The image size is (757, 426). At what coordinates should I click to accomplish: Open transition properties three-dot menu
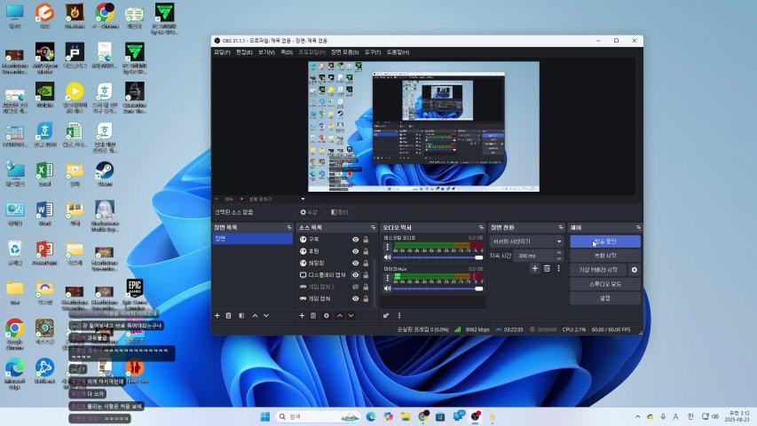(x=558, y=268)
